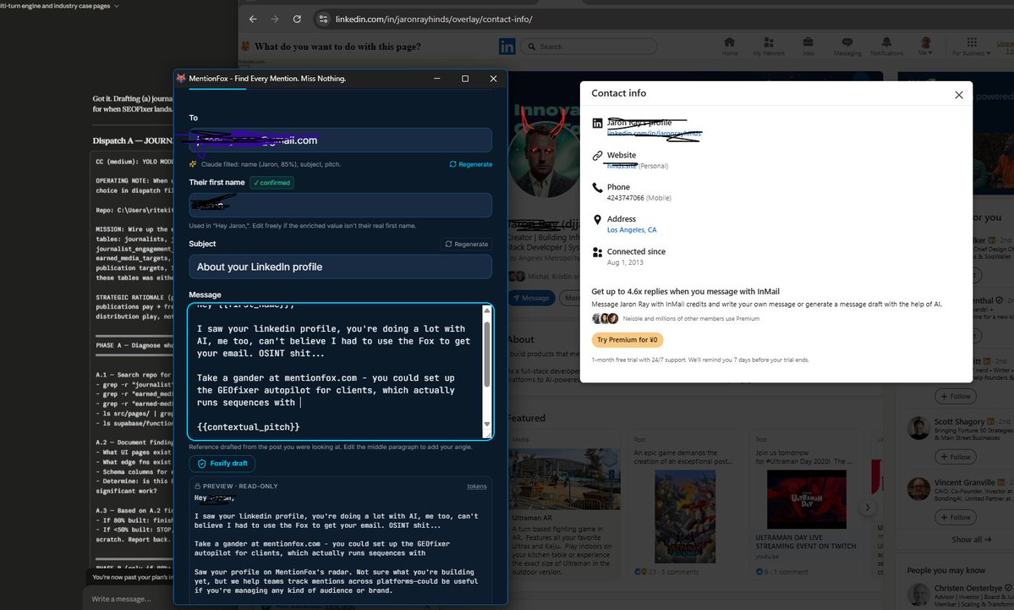Open the personal Website link
The width and height of the screenshot is (1014, 610).
click(x=622, y=166)
